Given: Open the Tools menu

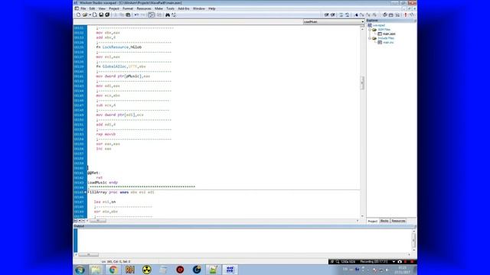Looking at the screenshot, I should (170, 8).
